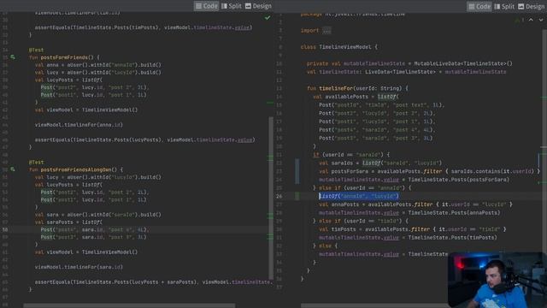Select Design view in right editor
Screen dimensions: 547x308
point(532,6)
